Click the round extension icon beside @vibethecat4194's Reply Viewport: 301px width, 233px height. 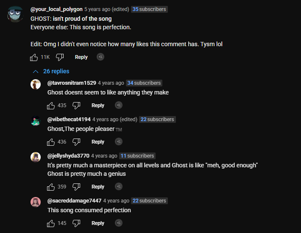point(119,141)
